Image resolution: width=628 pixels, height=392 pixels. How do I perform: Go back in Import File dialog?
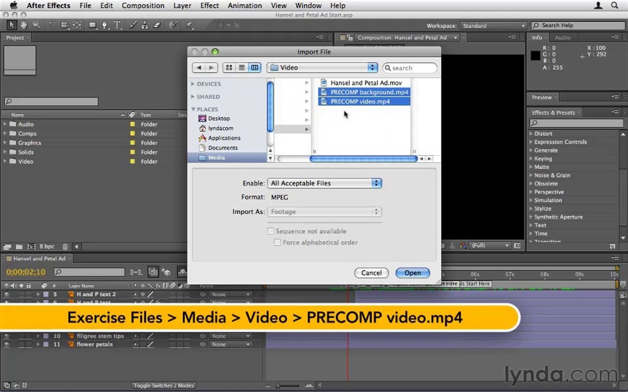click(198, 68)
